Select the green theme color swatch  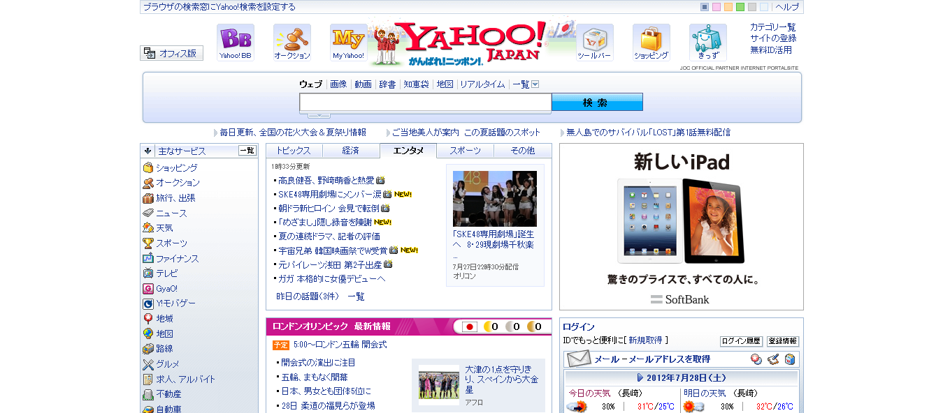coord(740,7)
